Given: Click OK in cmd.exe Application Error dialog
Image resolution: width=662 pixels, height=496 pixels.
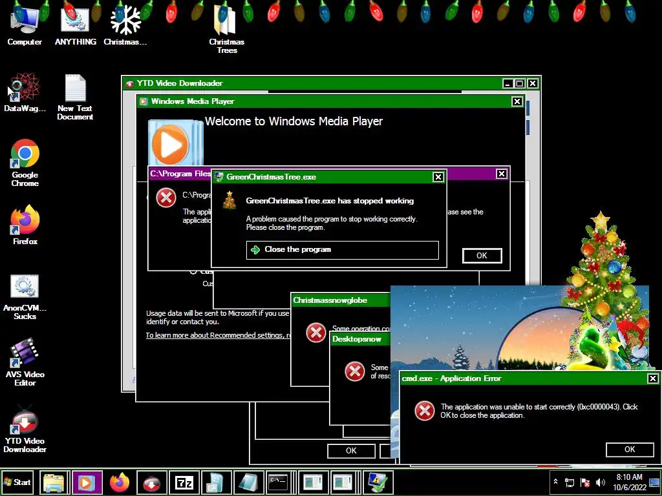Looking at the screenshot, I should 630,449.
